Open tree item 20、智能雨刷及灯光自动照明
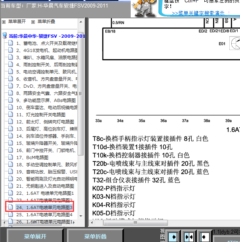Viewport: 240px width, 242px height. coord(47,179)
